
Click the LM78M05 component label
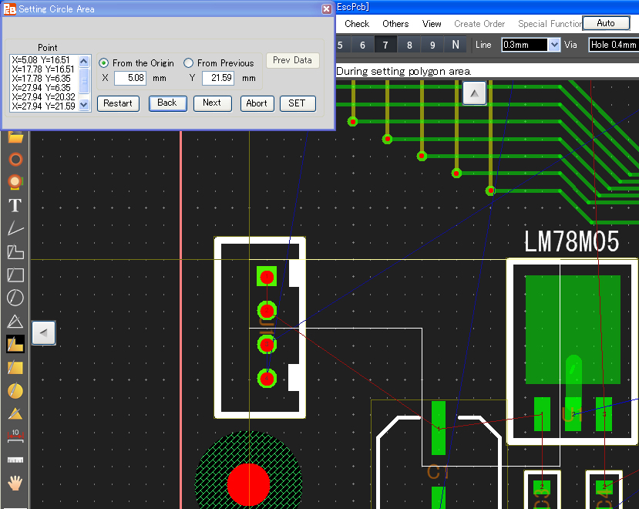click(571, 241)
